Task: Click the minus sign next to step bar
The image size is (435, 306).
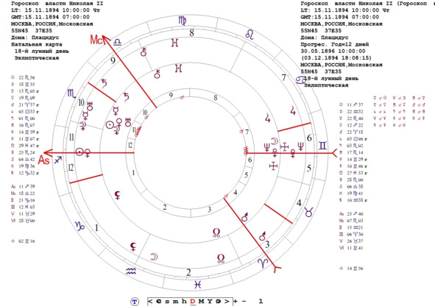Action: [x=244, y=301]
